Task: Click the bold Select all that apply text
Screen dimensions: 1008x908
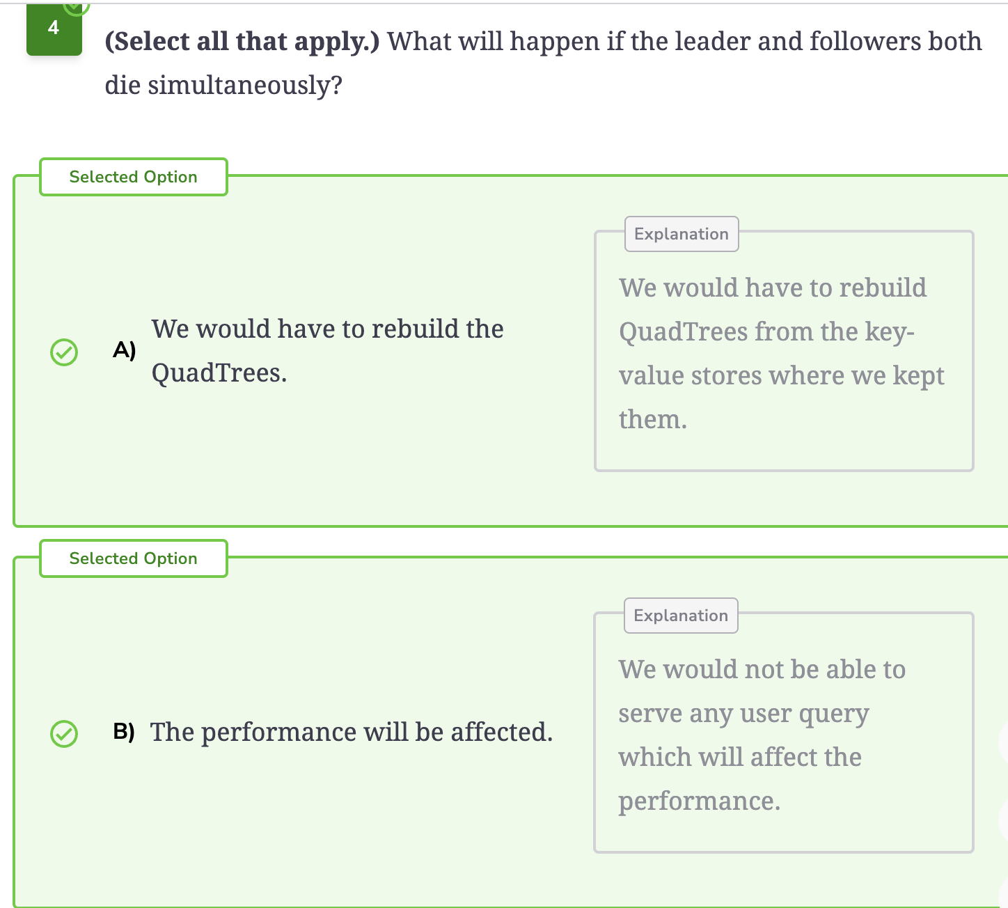Action: [x=242, y=41]
